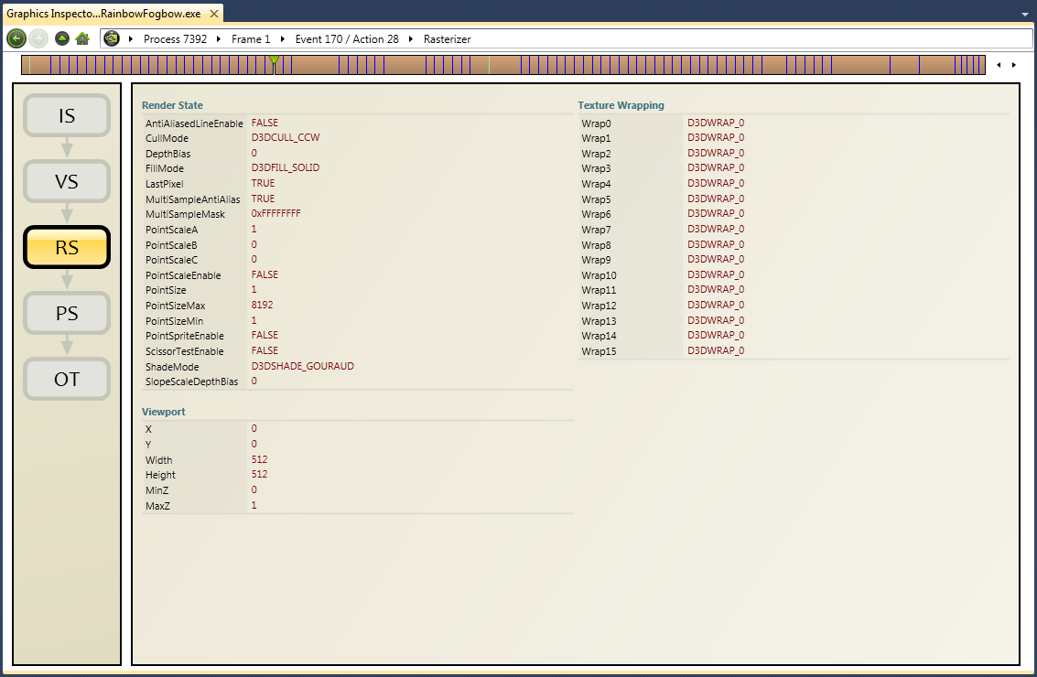Click the greyed forward navigation arrow

(x=38, y=39)
